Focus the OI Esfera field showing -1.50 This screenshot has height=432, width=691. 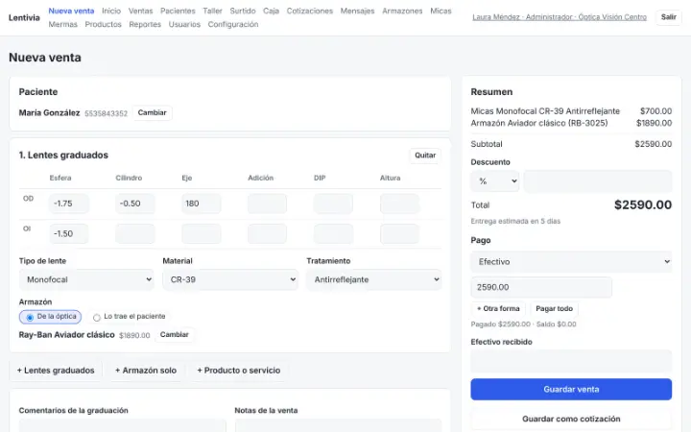pos(69,233)
